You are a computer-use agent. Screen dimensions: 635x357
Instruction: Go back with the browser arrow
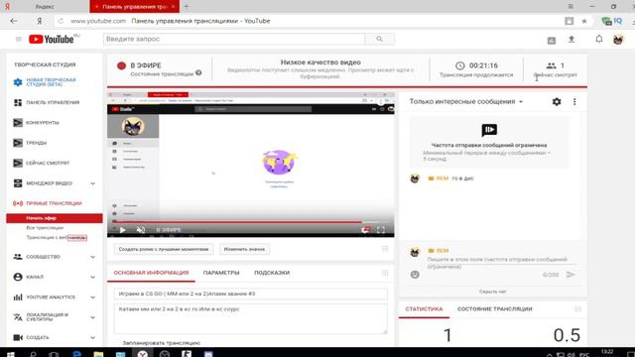coord(14,21)
